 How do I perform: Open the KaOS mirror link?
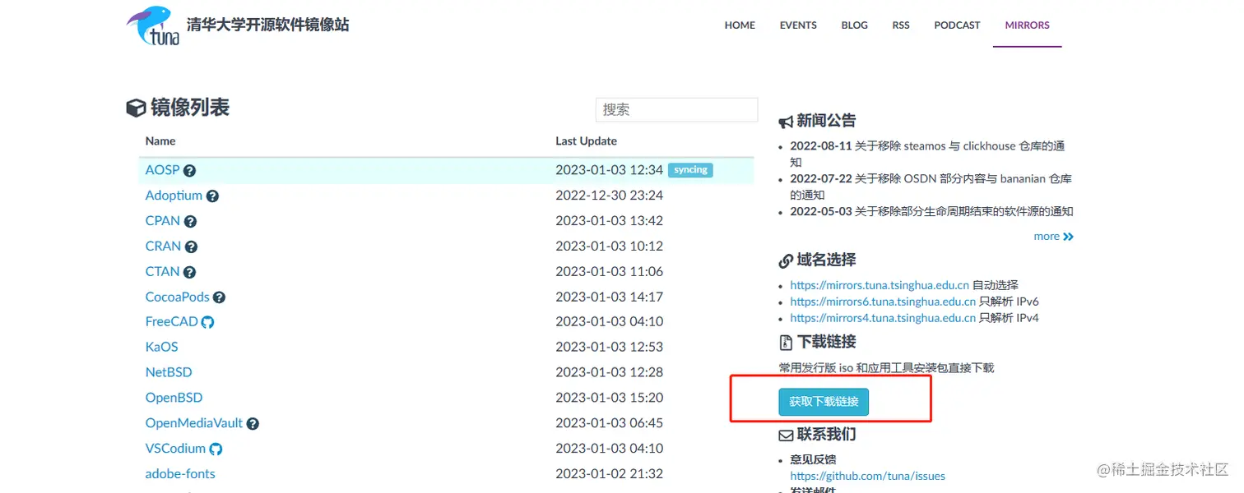click(162, 347)
